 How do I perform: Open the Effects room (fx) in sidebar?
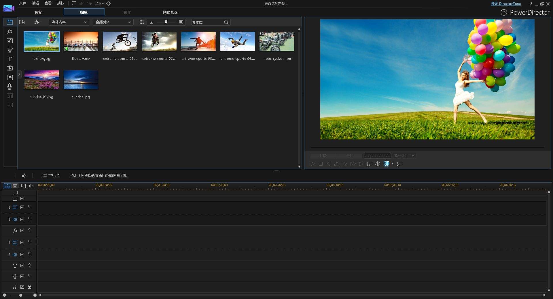click(10, 31)
